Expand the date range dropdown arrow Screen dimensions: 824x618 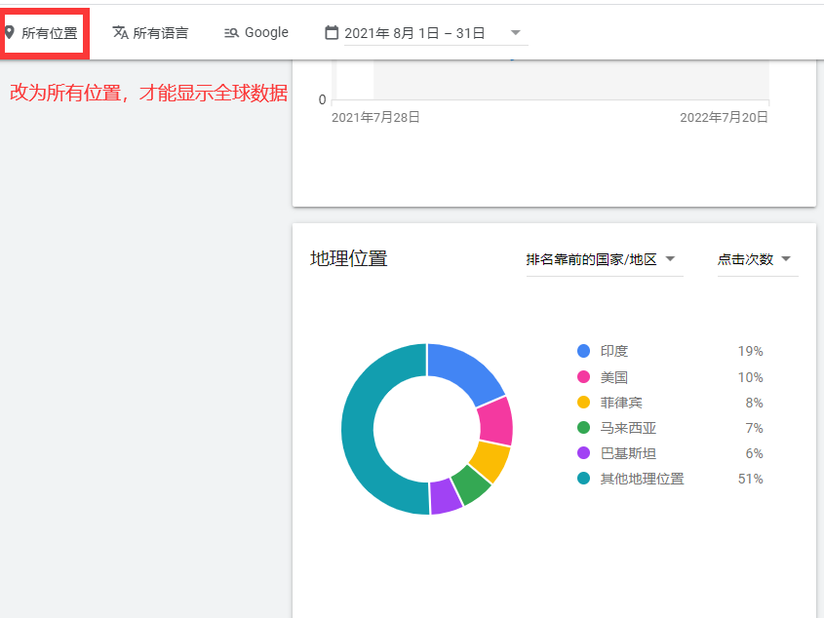515,33
